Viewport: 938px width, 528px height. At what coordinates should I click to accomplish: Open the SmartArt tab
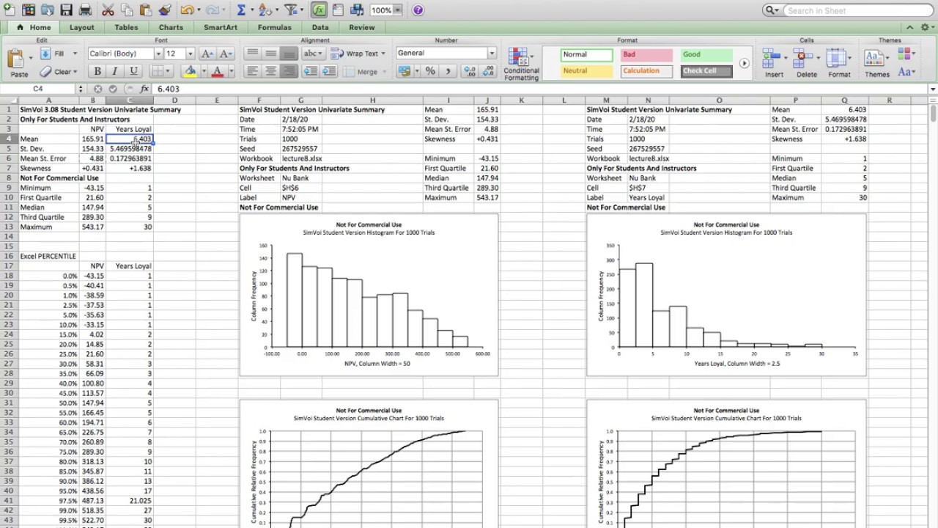[220, 27]
